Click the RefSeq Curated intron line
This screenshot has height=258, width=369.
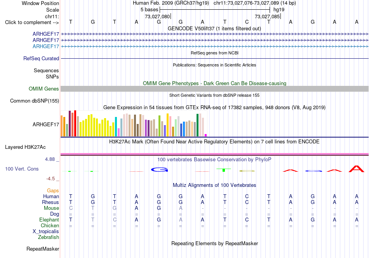pyautogui.click(x=214, y=58)
